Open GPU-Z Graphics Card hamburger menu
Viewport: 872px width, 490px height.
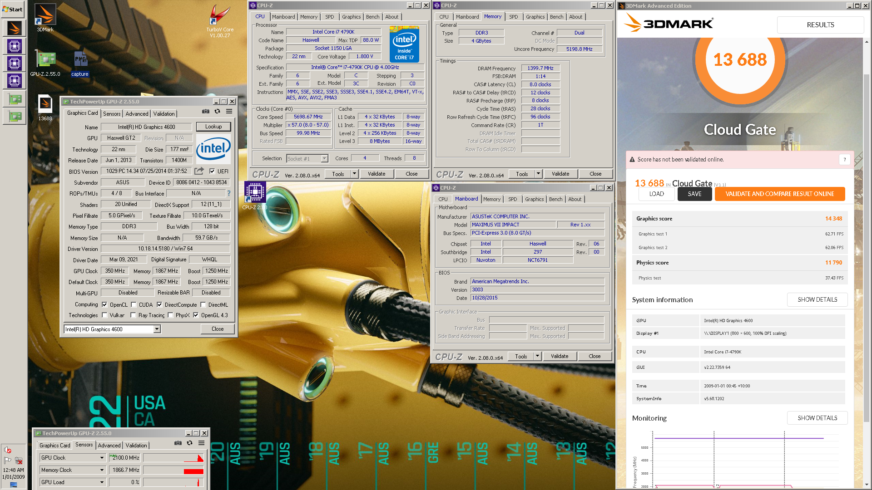[229, 112]
